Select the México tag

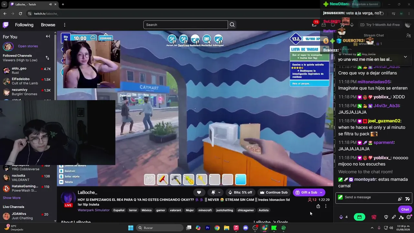pyautogui.click(x=147, y=210)
